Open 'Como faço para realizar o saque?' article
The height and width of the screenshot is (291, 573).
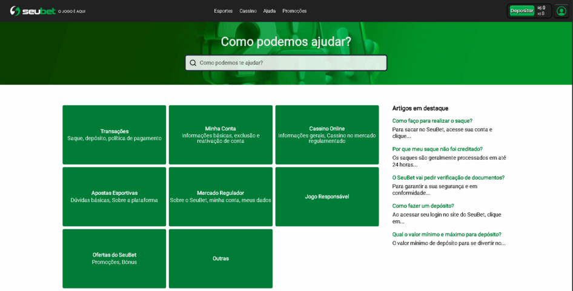432,121
